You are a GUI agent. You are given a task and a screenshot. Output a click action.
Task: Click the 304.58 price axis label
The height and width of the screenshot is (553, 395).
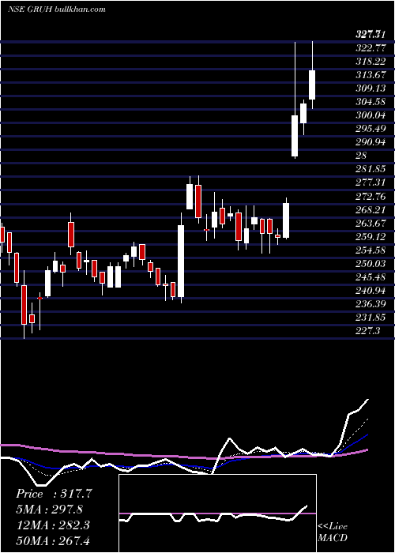coord(371,102)
